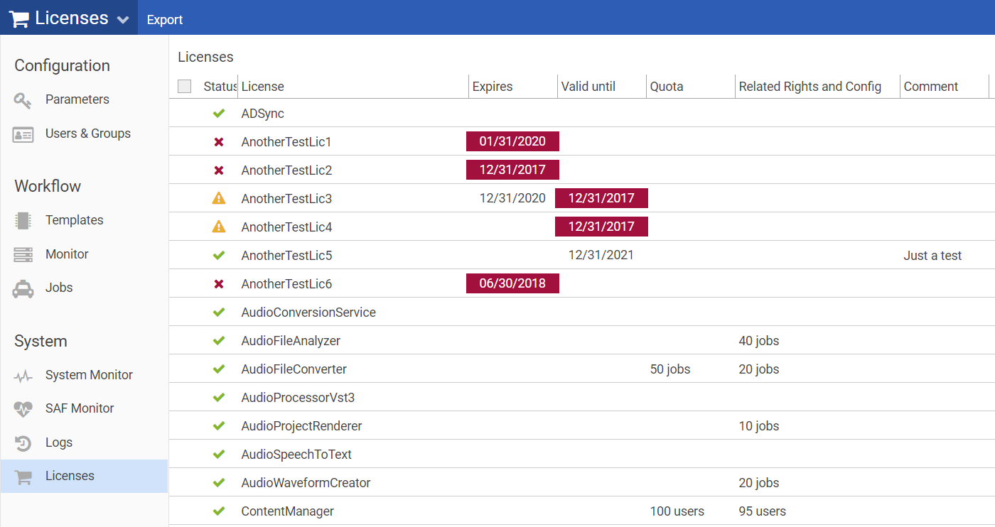Click the Jobs taxi icon
995x527 pixels.
[x=23, y=288]
